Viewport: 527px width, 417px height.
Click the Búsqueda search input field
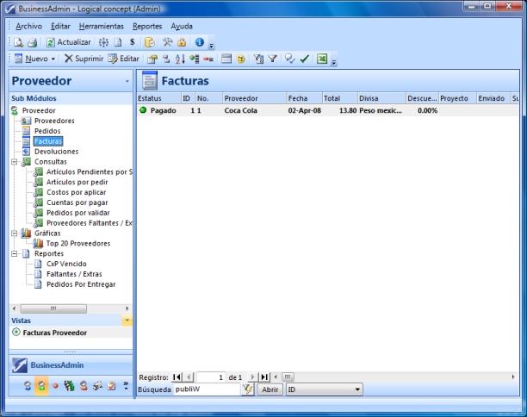pos(205,389)
